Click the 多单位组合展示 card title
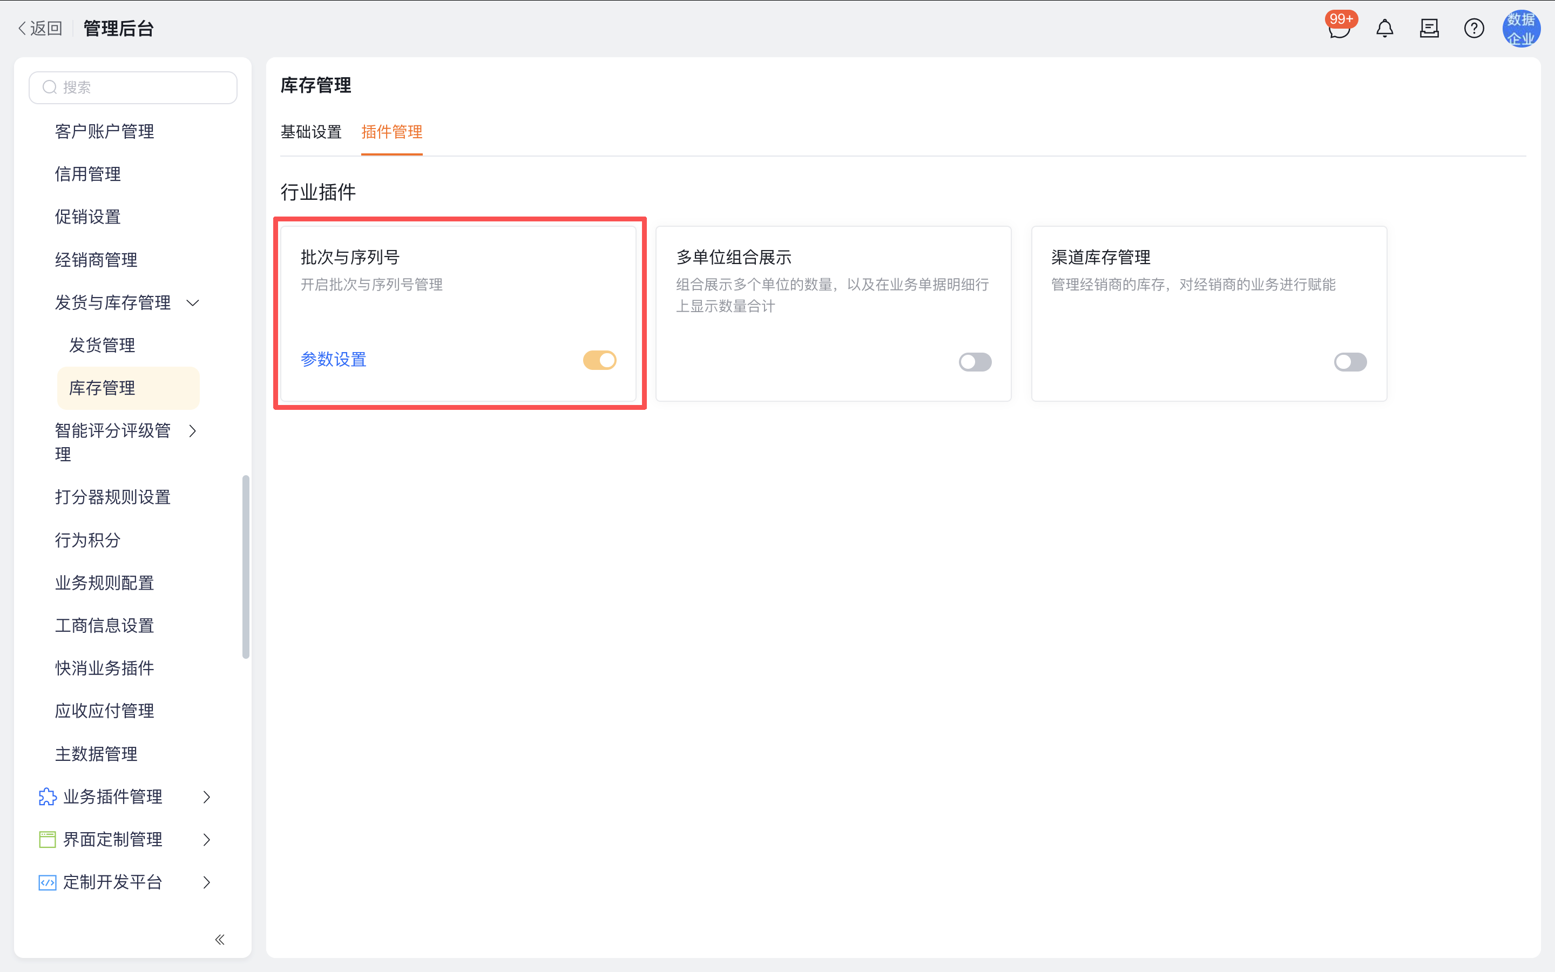1555x972 pixels. pos(734,257)
